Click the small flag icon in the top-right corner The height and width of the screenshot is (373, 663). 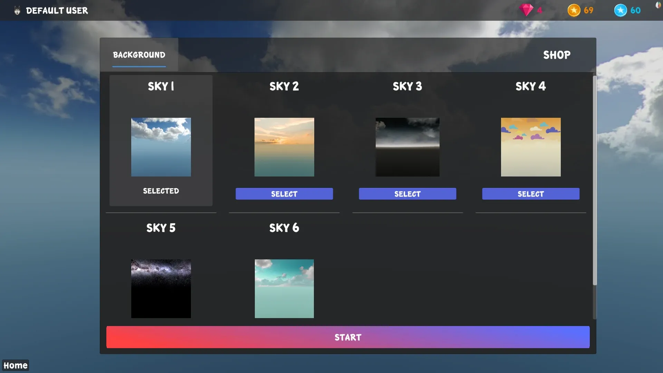[658, 5]
